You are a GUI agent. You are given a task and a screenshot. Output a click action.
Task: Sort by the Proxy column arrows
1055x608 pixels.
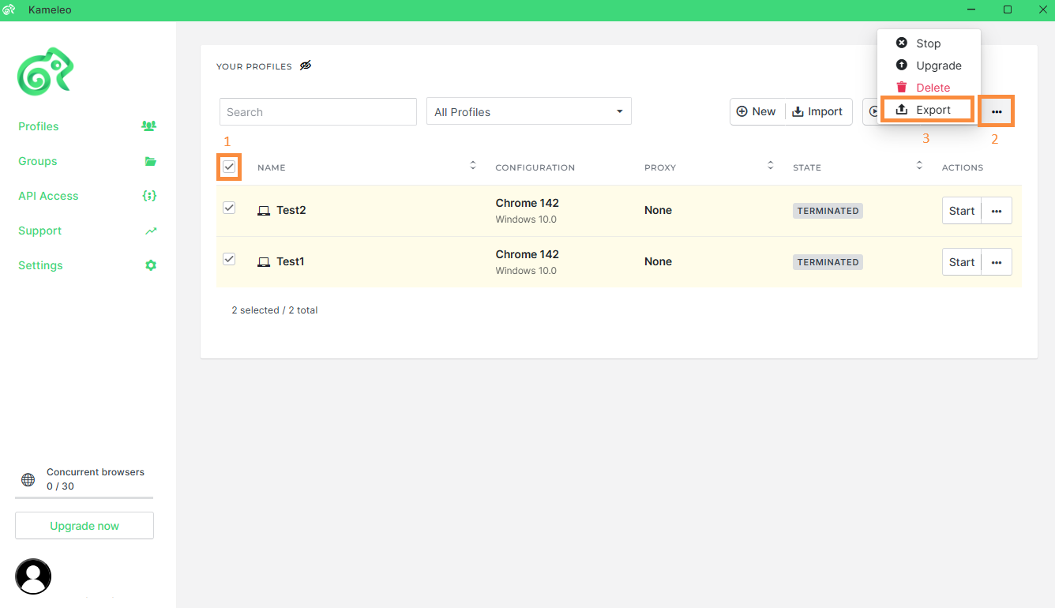pos(771,165)
